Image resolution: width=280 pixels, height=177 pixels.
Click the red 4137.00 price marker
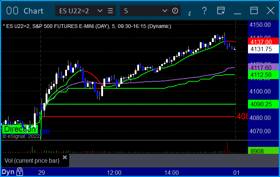[x=263, y=42]
